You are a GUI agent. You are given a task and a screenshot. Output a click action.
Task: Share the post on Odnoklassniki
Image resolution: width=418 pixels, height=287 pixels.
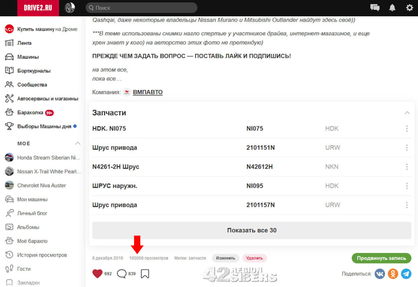(393, 273)
